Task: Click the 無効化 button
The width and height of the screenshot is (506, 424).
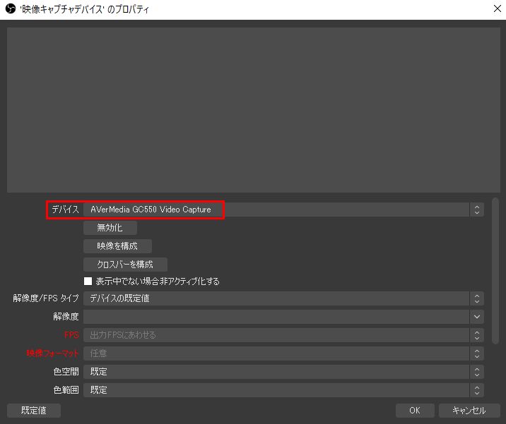Action: [x=110, y=228]
